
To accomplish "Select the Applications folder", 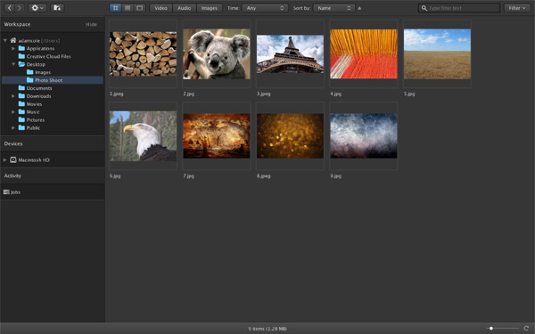I will pos(37,48).
